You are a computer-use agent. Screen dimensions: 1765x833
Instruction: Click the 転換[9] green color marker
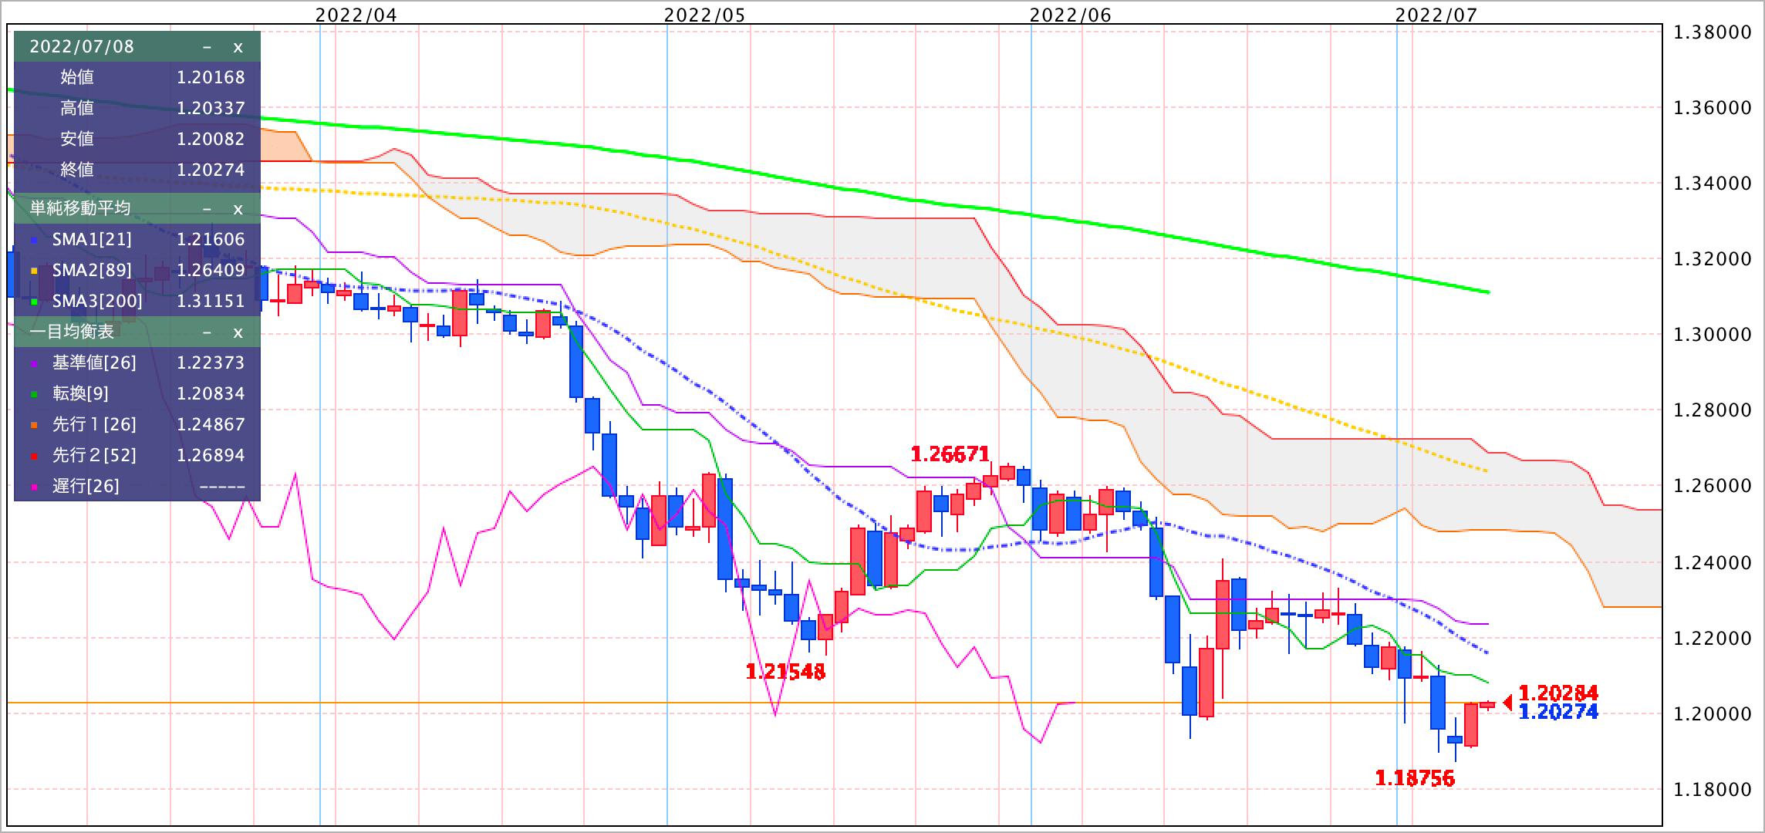tap(34, 394)
